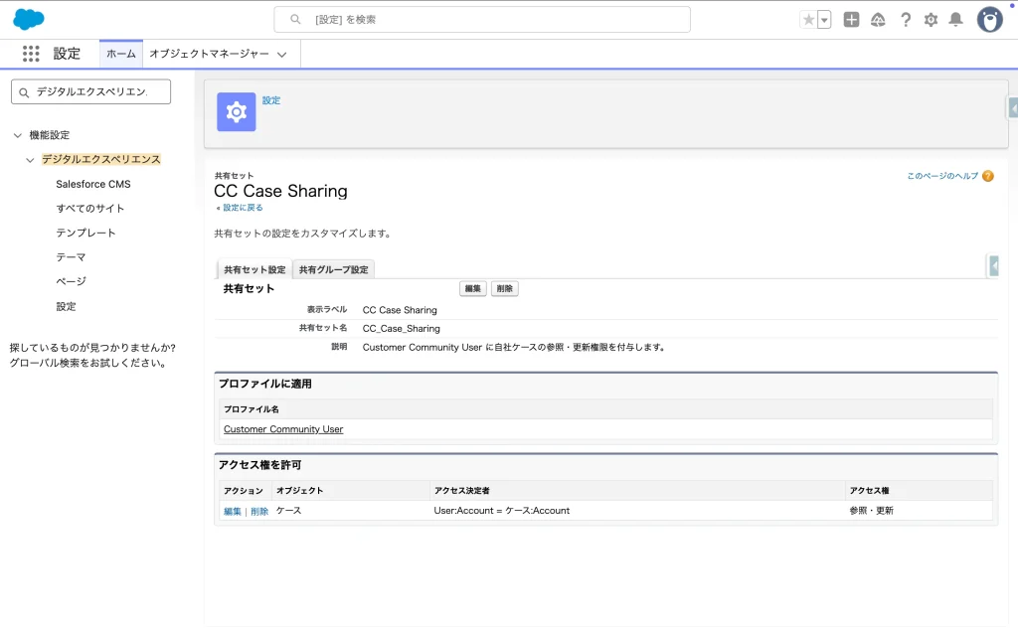Open the Trailhead guidance icon
Screen dimensions: 1018x636
(878, 20)
